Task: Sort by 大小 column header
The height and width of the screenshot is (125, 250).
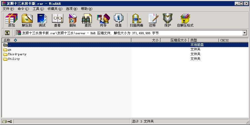Action: pyautogui.click(x=146, y=40)
